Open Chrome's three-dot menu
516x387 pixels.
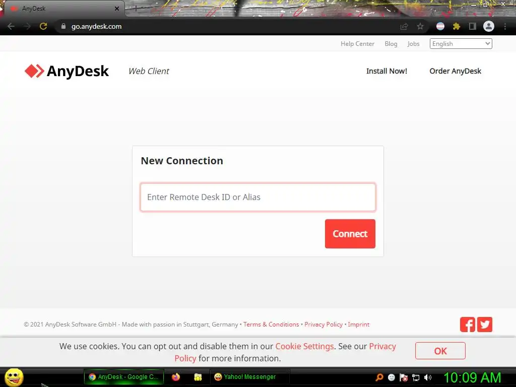click(505, 26)
